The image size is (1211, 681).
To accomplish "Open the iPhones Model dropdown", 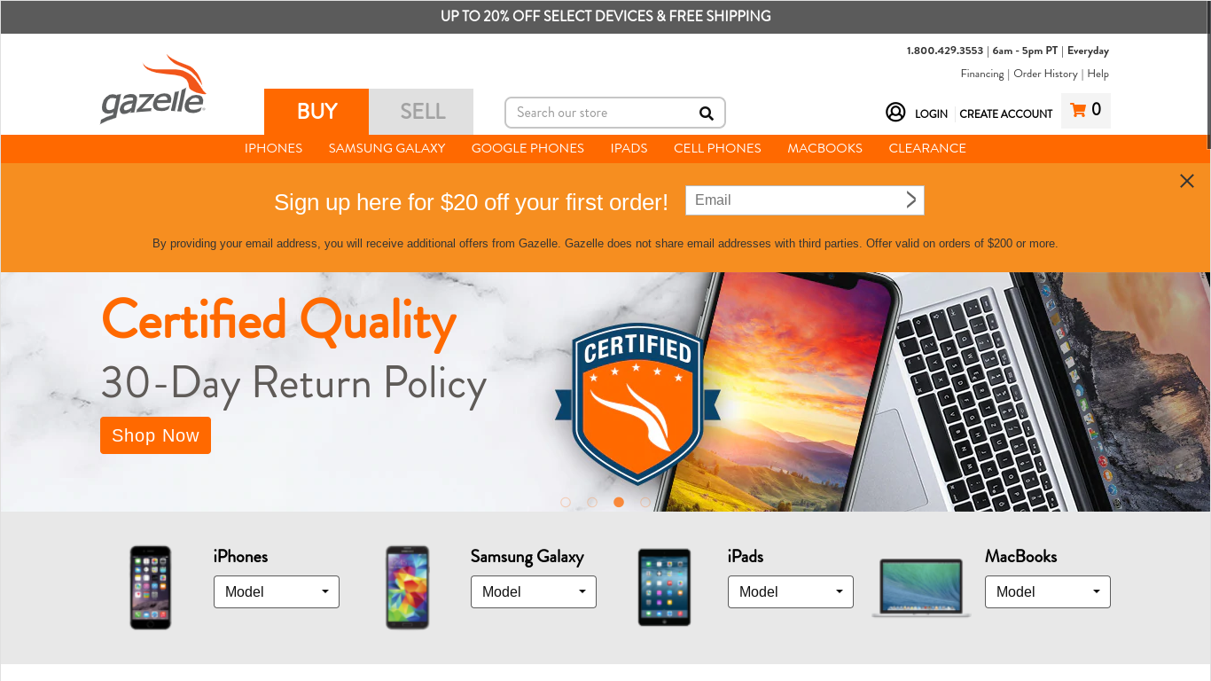I will click(277, 591).
